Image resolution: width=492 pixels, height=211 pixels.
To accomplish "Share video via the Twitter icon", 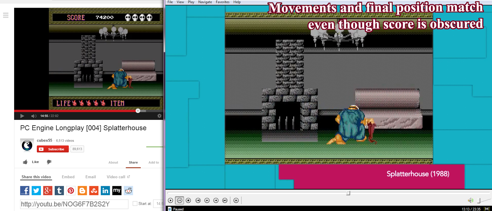I will coord(36,191).
